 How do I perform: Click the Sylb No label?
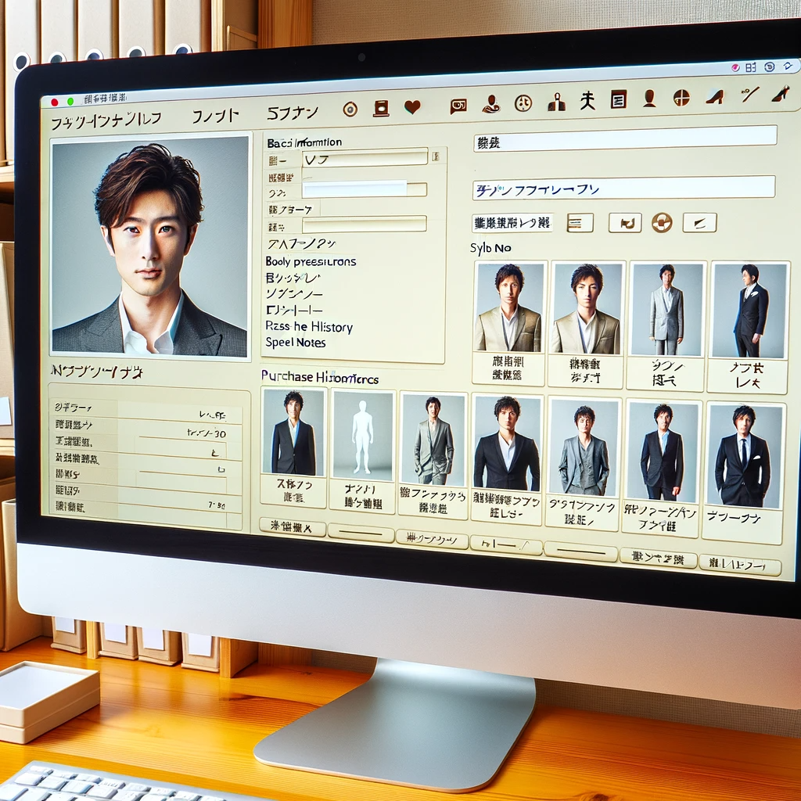490,248
